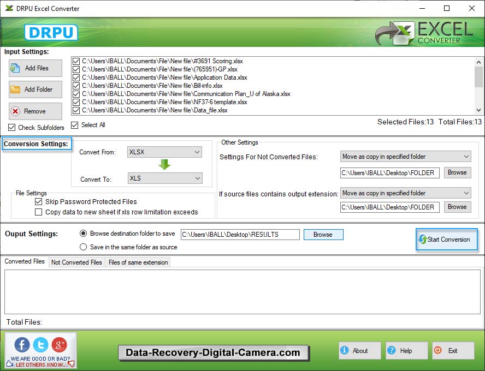Uncheck the NF37-6 template.xlsx checkbox
Screen dimensions: 485x371
click(x=76, y=102)
